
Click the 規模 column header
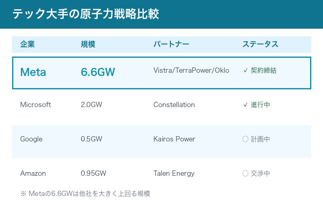coord(88,44)
